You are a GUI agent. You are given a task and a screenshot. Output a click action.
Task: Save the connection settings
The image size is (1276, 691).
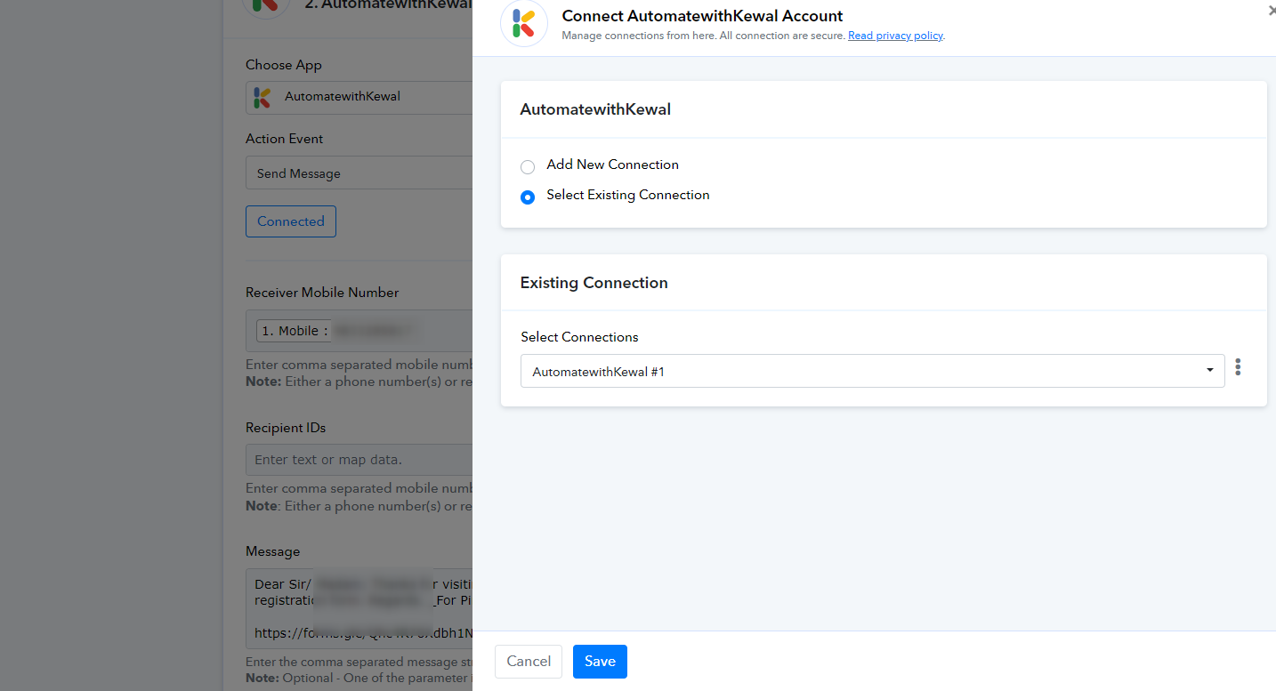[600, 662]
